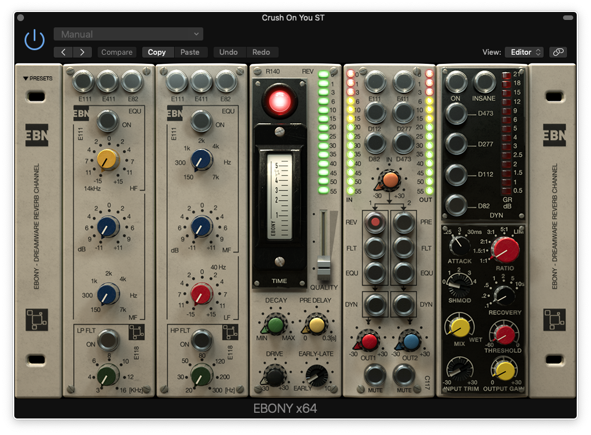Image resolution: width=591 pixels, height=435 pixels.
Task: Click the INPUT TRIM knob
Action: click(x=460, y=369)
